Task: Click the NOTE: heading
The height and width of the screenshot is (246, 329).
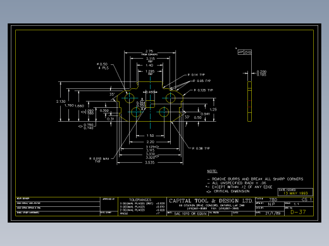Action: coord(212,171)
